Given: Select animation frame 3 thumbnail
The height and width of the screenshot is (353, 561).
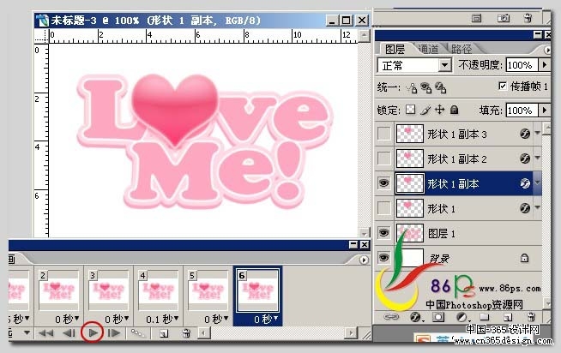Looking at the screenshot, I should coord(108,290).
